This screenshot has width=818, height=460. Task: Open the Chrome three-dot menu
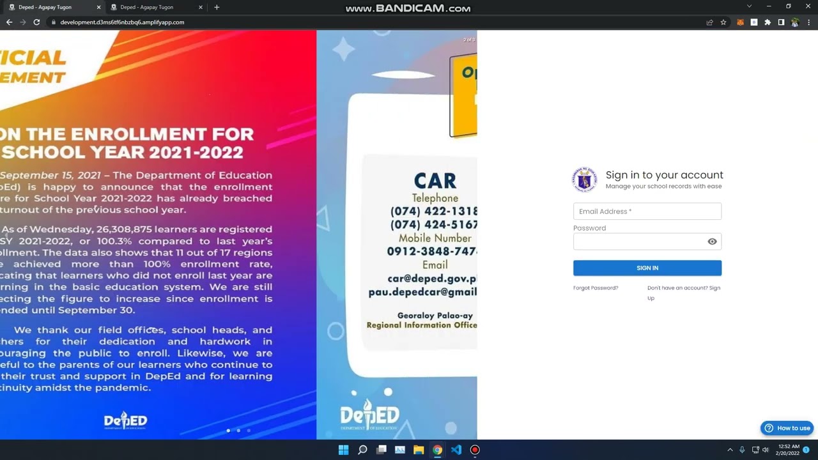pos(808,22)
